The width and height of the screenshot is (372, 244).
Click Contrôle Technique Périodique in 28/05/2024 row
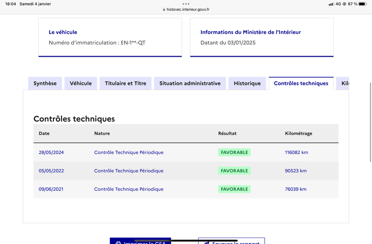[x=129, y=152]
